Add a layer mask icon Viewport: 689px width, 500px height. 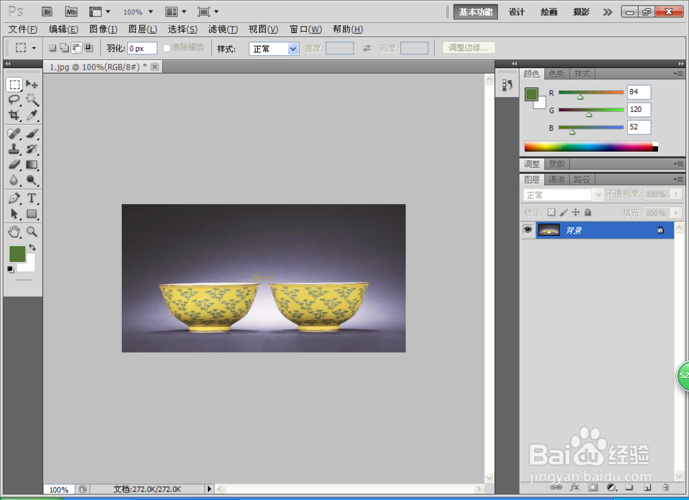click(593, 488)
